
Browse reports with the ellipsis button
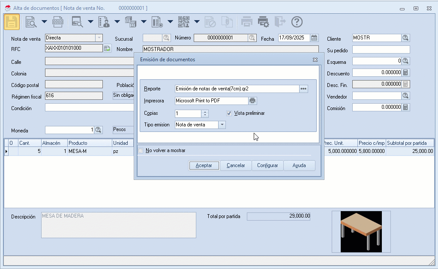[303, 89]
